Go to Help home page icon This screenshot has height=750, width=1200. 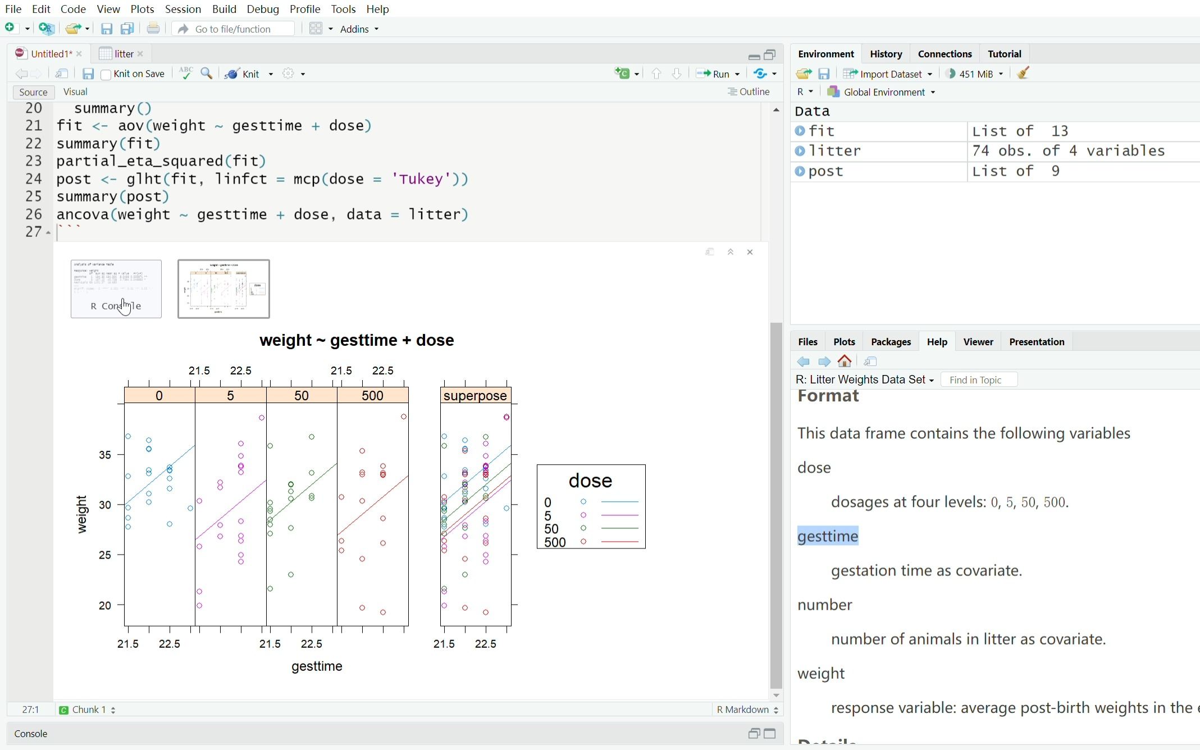click(x=845, y=362)
